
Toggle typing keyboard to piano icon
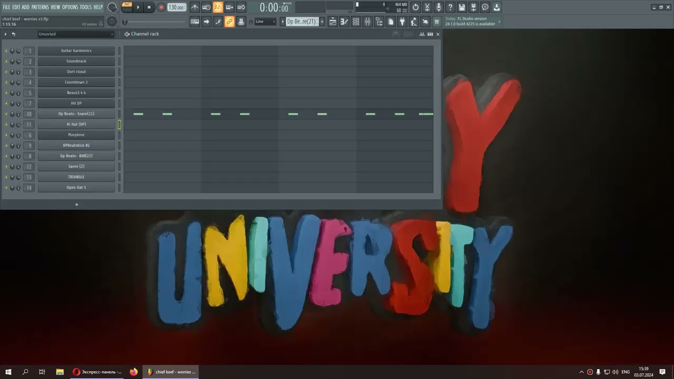pos(195,22)
